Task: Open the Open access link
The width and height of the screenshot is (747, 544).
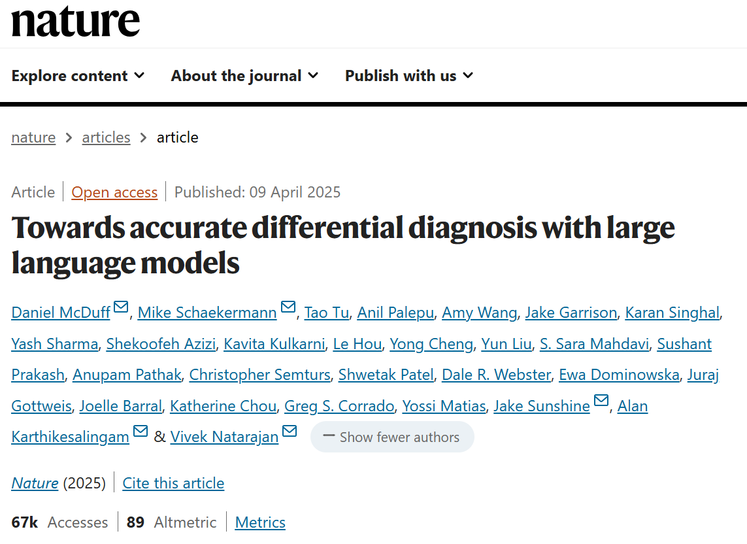Action: [114, 192]
